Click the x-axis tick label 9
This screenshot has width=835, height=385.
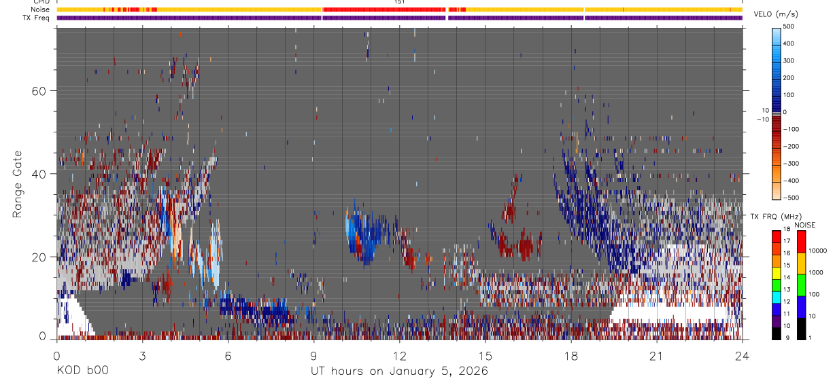[x=313, y=355]
